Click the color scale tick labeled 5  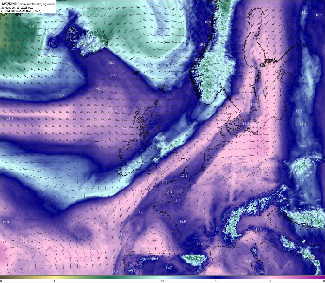[108, 281]
